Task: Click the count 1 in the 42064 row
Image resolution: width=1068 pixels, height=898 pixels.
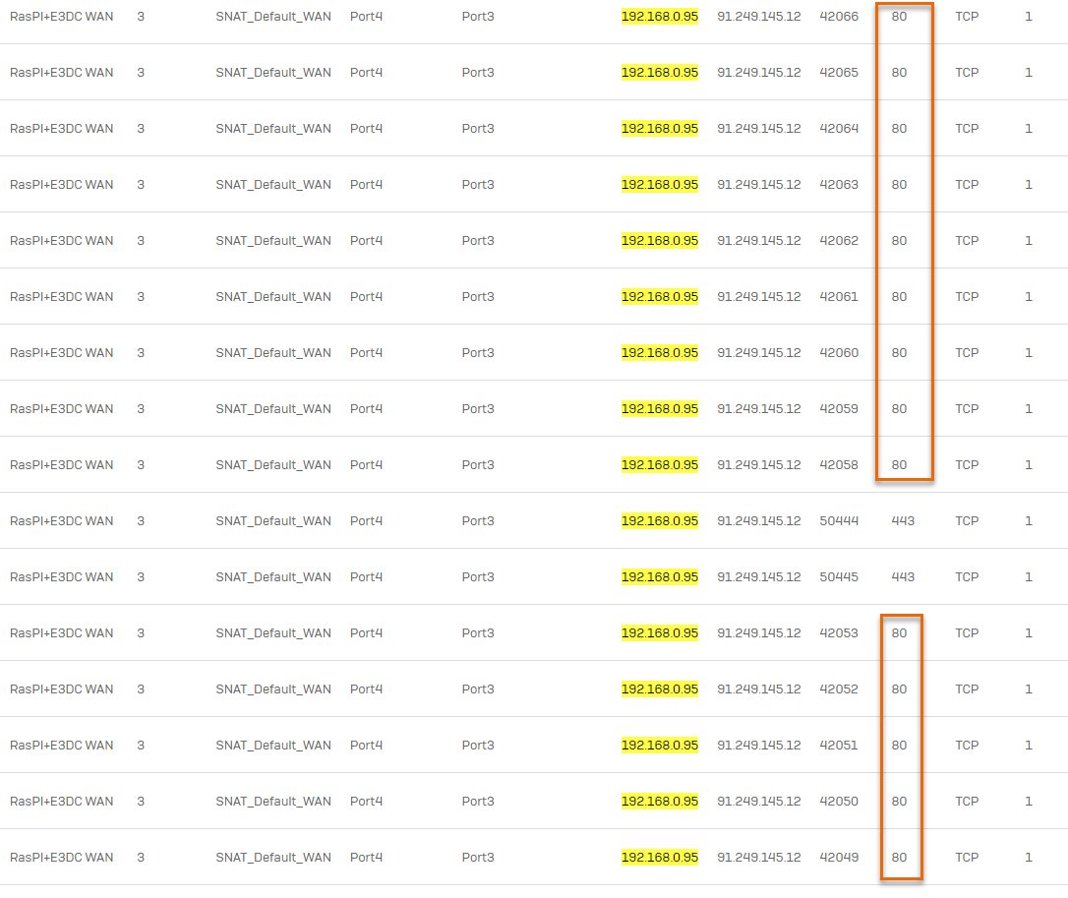Action: (1028, 128)
